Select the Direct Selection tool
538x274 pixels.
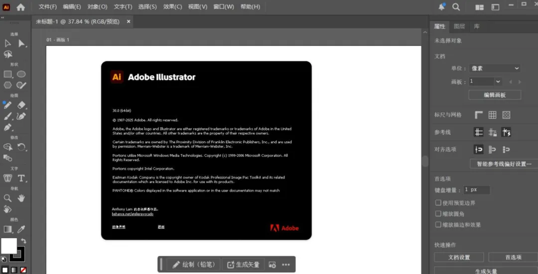[x=22, y=43]
